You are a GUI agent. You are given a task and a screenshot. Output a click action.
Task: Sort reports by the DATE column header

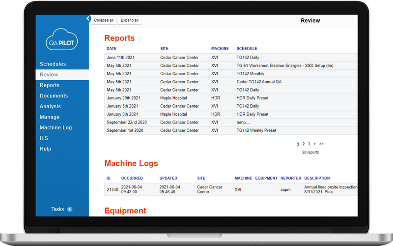pos(112,49)
